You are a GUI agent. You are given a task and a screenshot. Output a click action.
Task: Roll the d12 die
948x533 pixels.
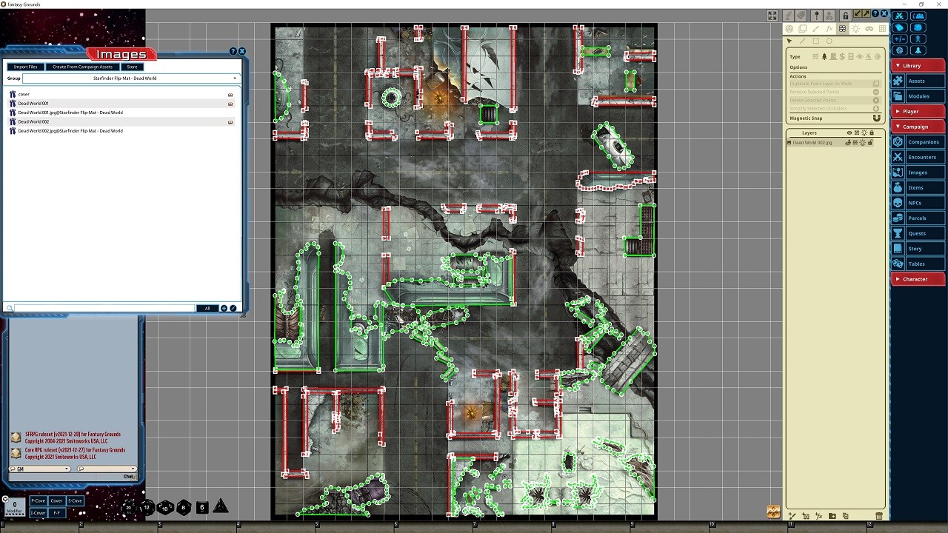[147, 507]
